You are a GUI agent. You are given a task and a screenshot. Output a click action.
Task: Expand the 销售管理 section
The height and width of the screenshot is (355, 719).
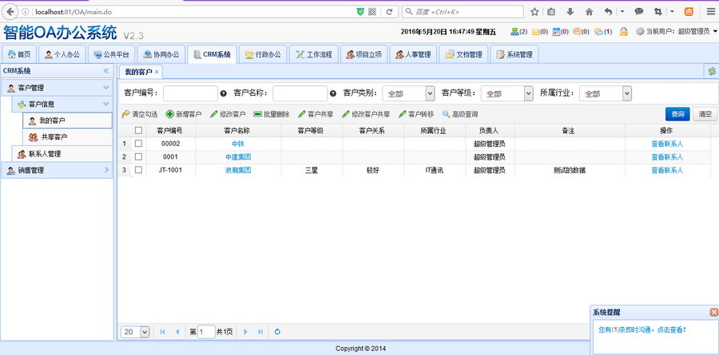[x=106, y=170]
